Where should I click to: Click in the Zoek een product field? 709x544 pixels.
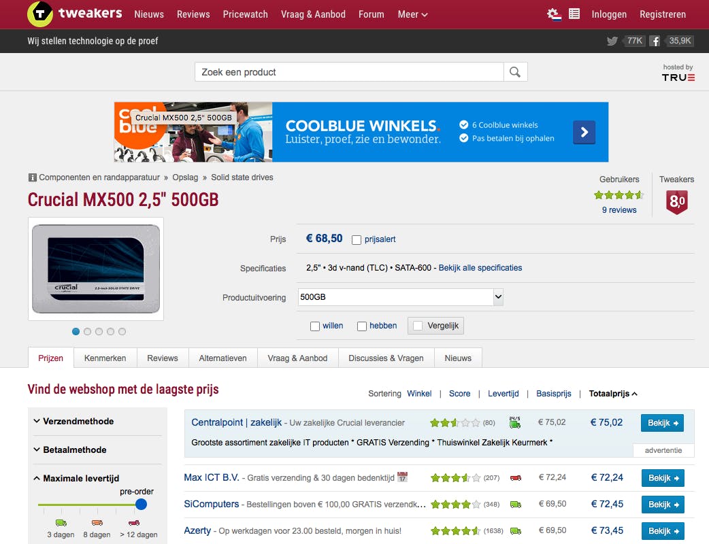tap(349, 72)
